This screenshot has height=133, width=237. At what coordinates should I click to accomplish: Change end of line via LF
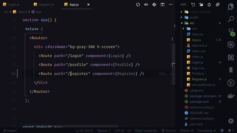[129, 130]
